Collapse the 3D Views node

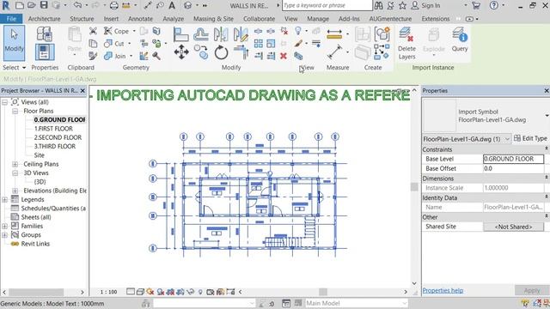[x=15, y=173]
